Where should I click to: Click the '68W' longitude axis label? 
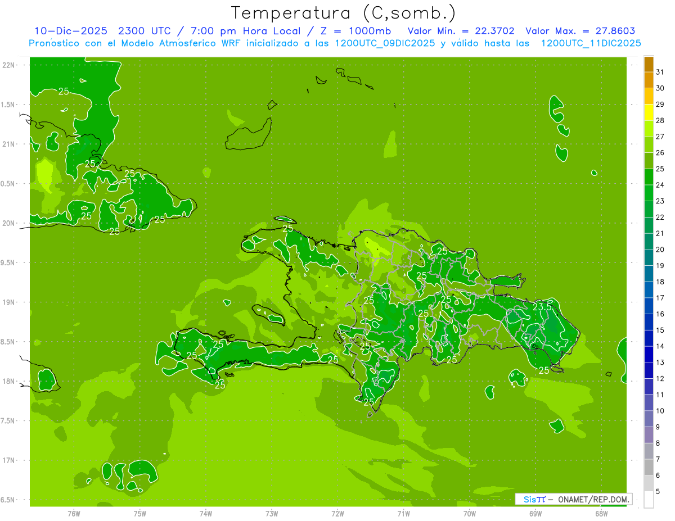pyautogui.click(x=601, y=514)
